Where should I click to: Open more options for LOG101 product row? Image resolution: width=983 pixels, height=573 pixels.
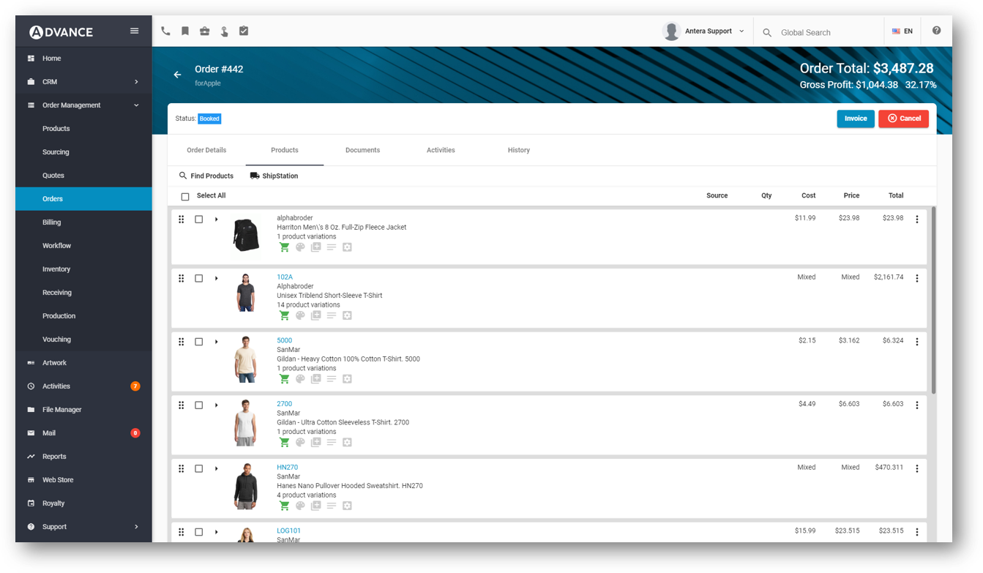coord(917,532)
